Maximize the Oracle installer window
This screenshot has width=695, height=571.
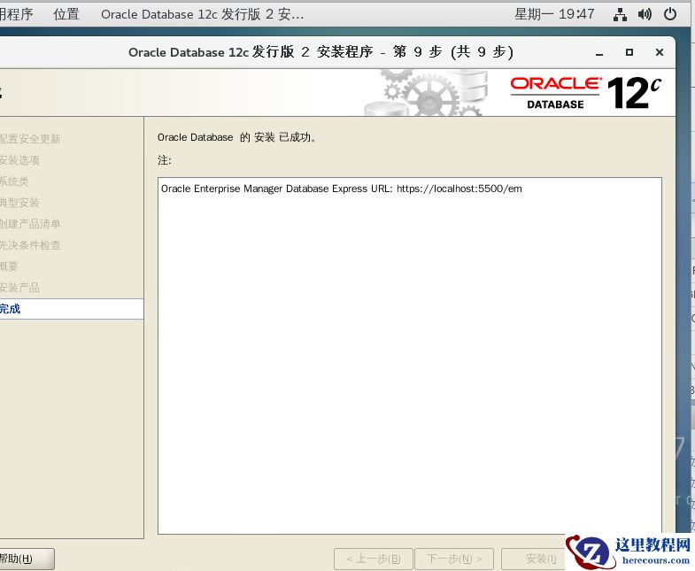tap(629, 52)
